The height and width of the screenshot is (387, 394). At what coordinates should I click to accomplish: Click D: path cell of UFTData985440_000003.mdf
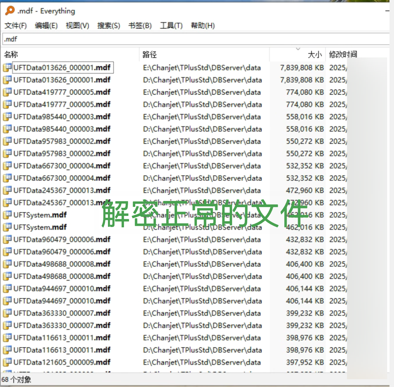202,129
